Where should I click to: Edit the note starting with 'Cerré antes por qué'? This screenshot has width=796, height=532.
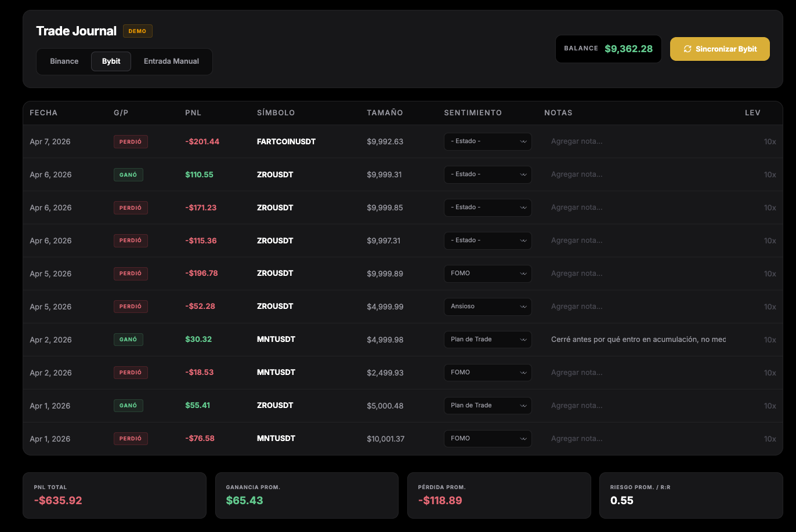[638, 340]
